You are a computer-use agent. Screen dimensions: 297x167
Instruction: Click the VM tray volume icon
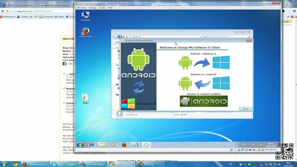[261, 145]
